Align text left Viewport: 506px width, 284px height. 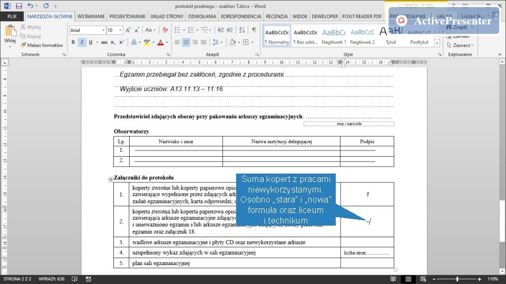click(x=177, y=42)
